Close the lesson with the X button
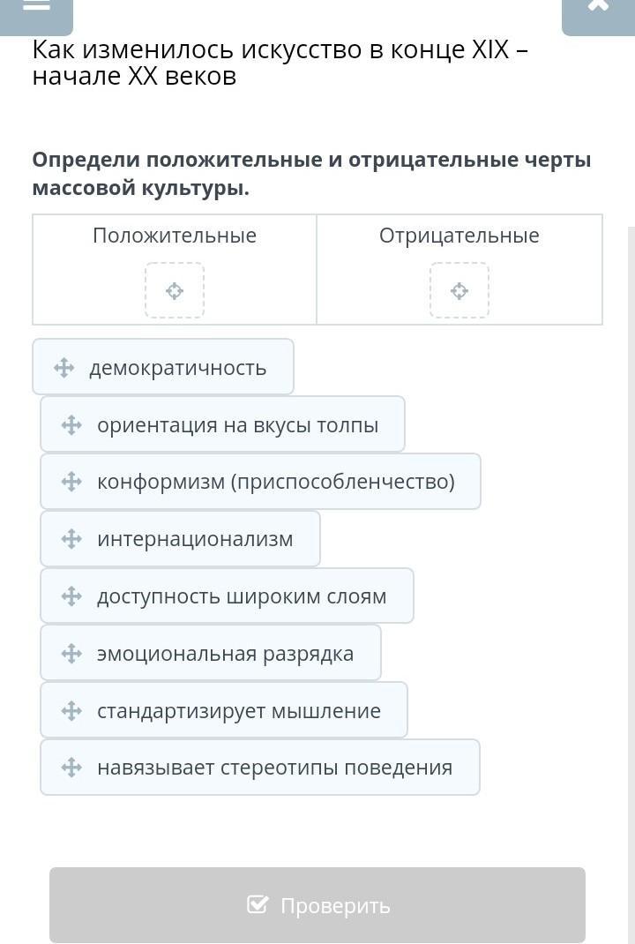Image resolution: width=635 pixels, height=944 pixels. [x=598, y=9]
